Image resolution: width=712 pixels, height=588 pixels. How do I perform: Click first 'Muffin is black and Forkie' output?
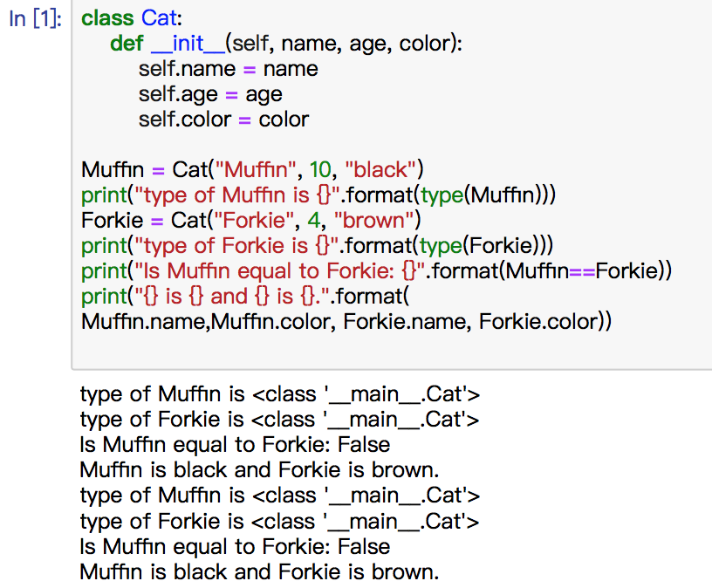259,470
